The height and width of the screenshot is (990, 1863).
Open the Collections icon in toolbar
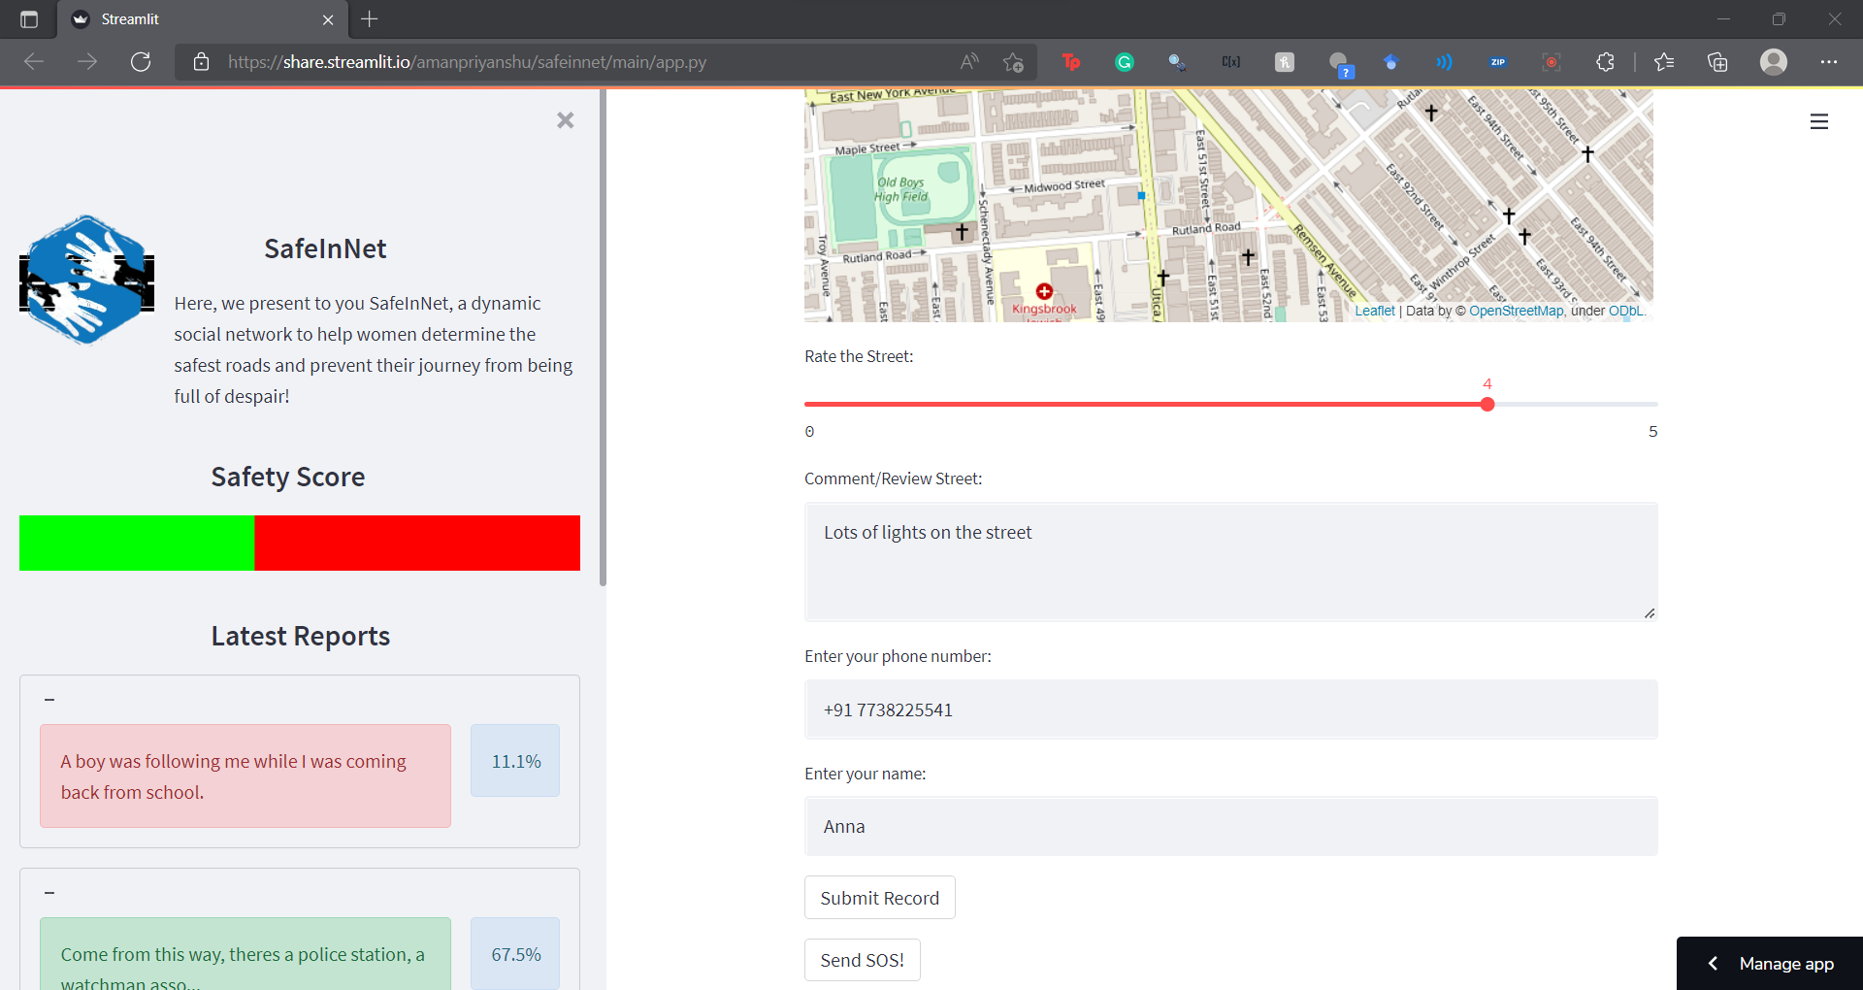point(1717,62)
